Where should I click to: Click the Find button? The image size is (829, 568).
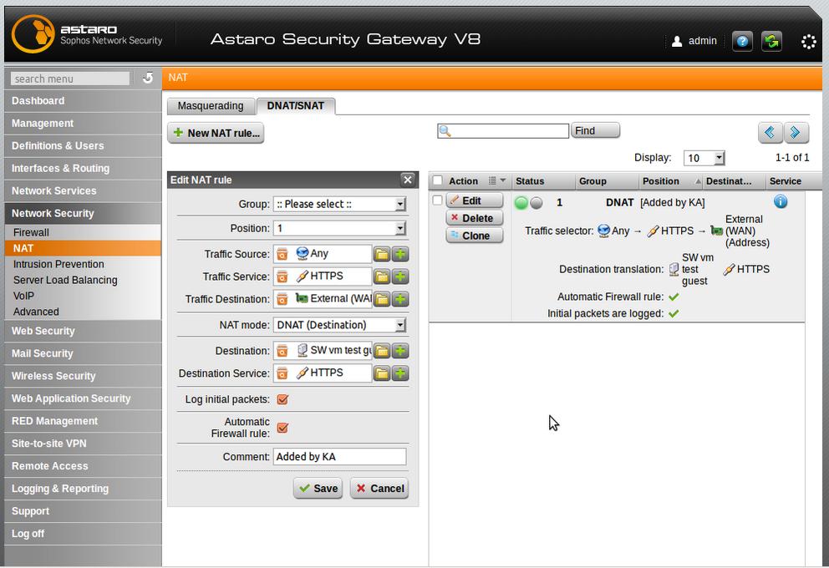(x=595, y=130)
